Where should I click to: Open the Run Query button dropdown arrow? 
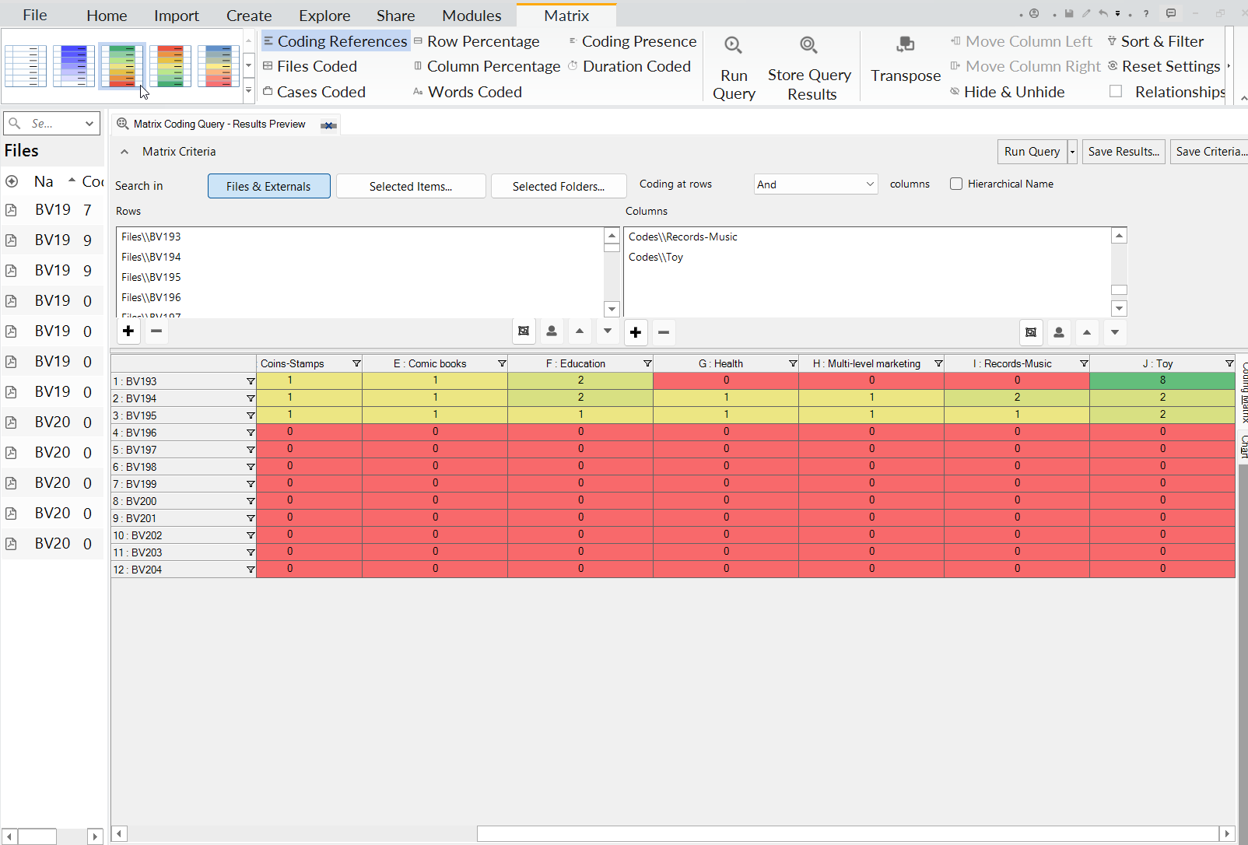coord(1072,152)
